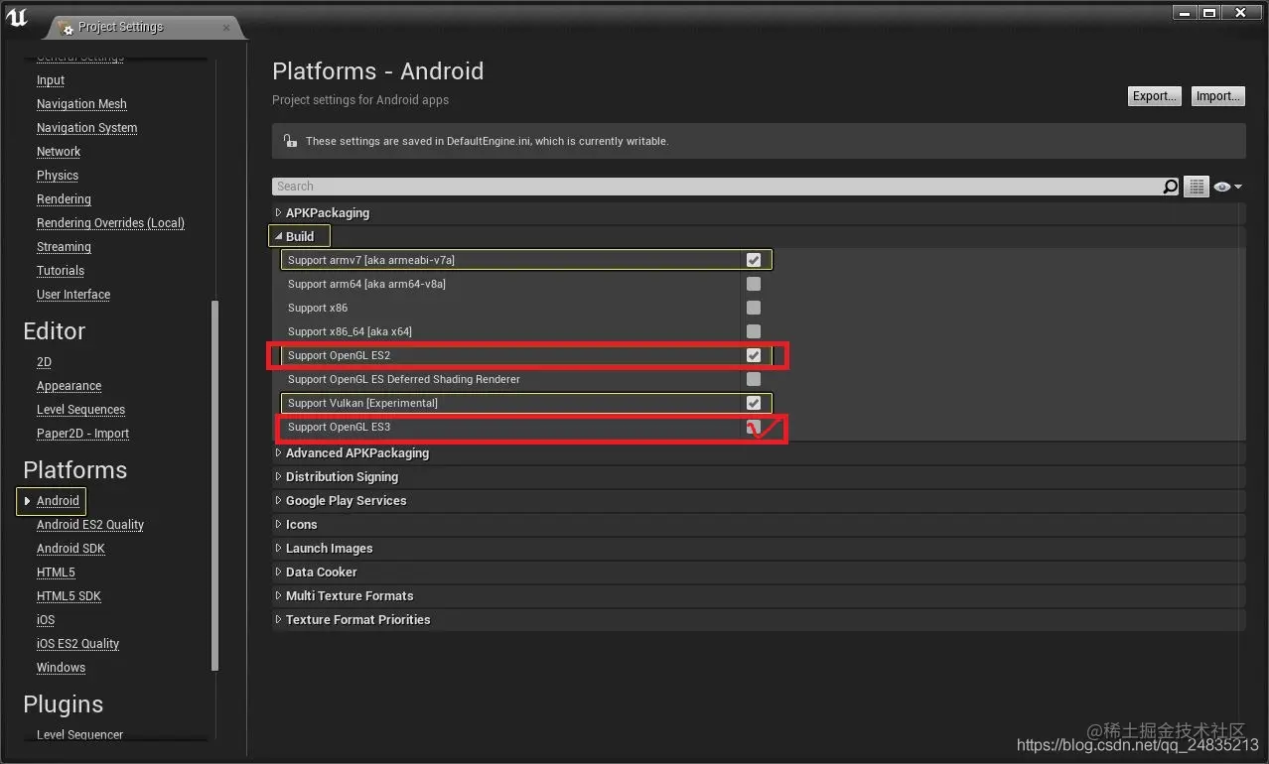Click the property matrix grid icon
This screenshot has width=1269, height=764.
tap(1196, 187)
